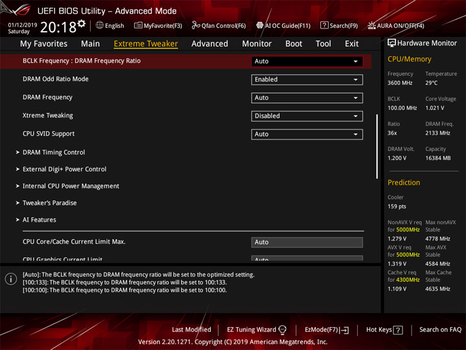Click the 2133 MHz DRAM Freq value

point(438,133)
